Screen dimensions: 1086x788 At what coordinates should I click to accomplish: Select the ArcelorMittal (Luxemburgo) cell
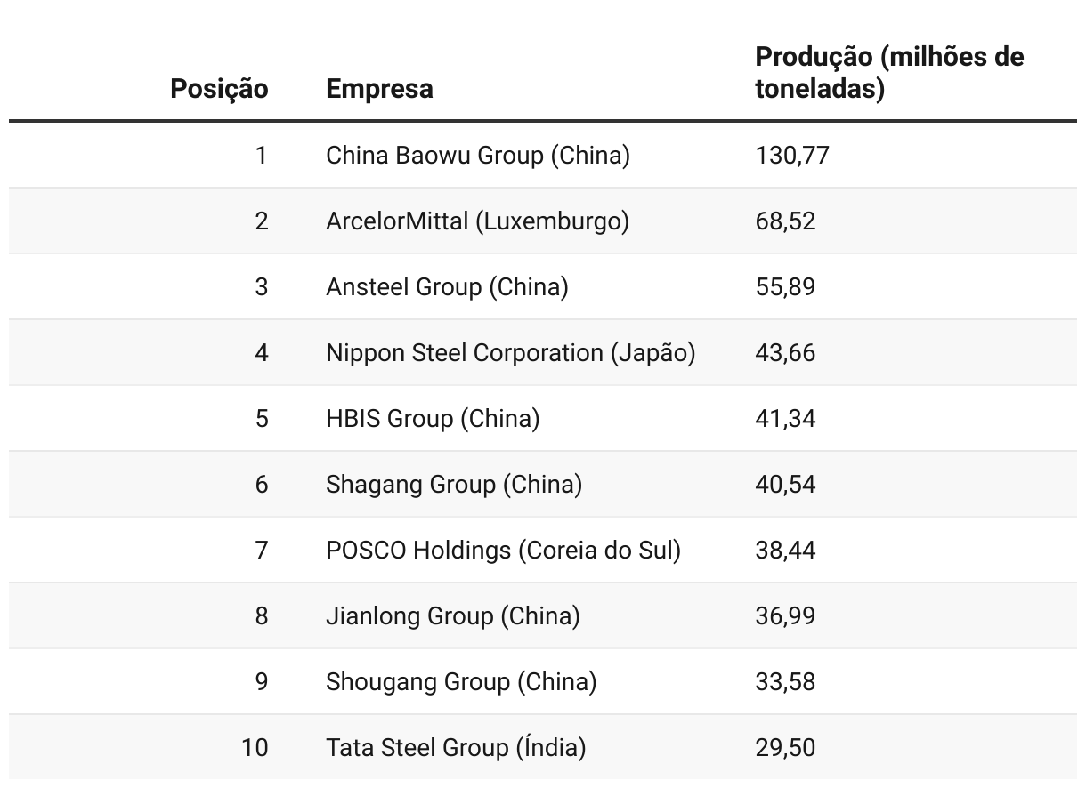(477, 221)
